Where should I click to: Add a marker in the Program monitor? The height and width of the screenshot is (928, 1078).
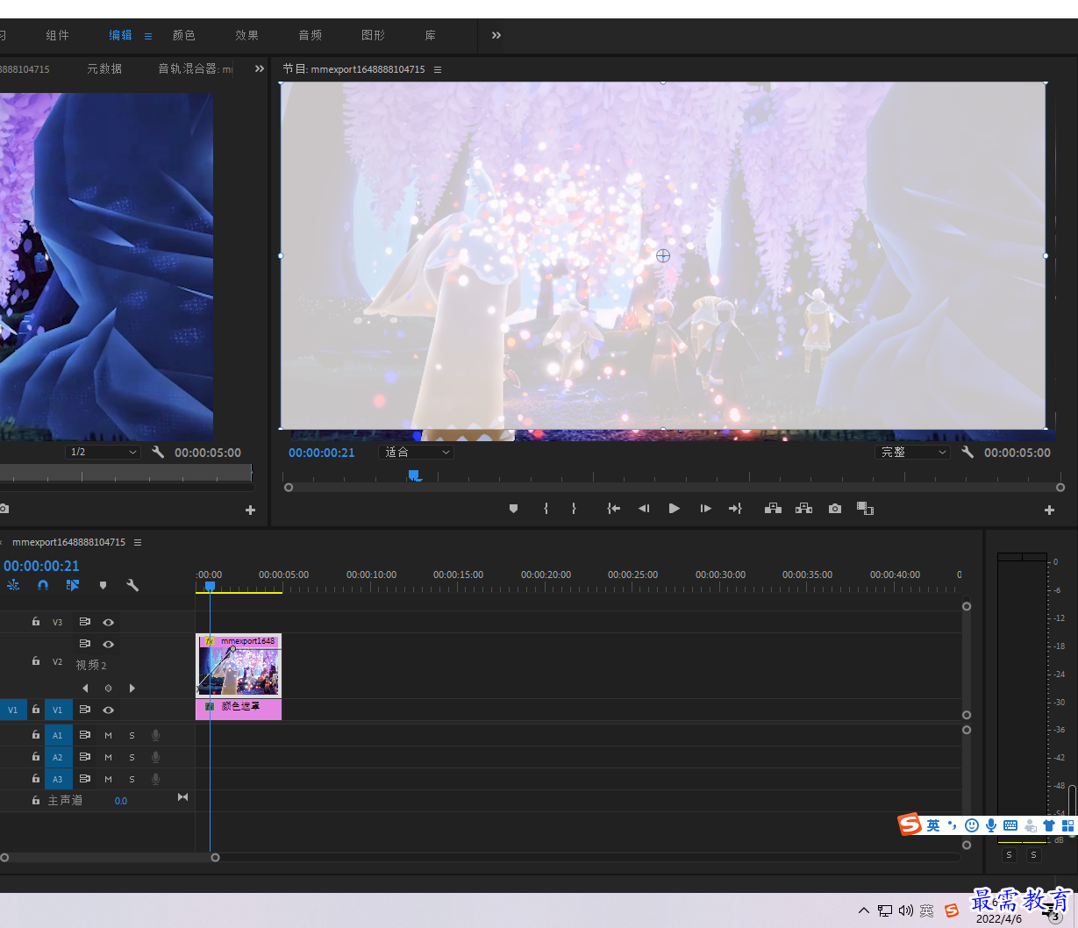pyautogui.click(x=513, y=509)
